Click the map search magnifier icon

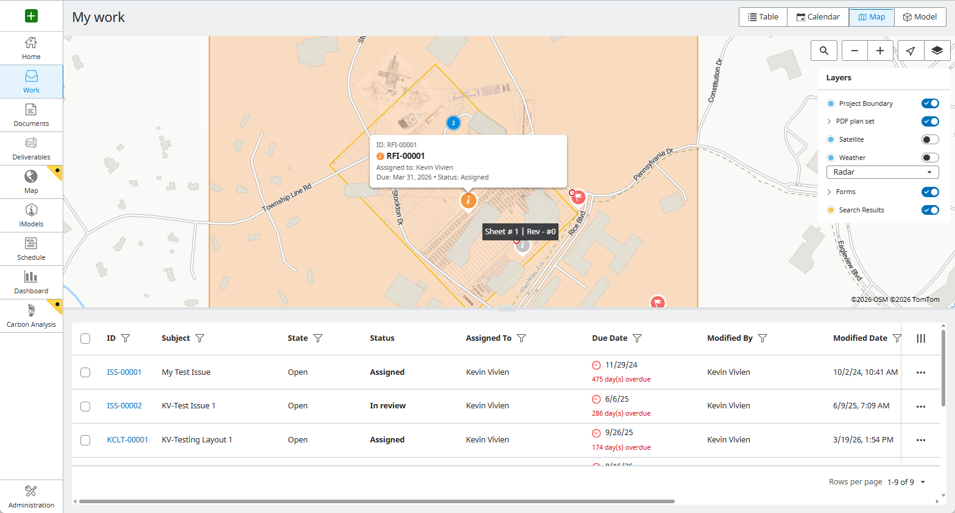823,51
